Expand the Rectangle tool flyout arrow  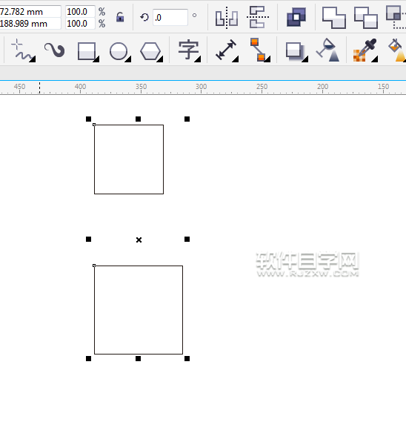click(x=96, y=59)
